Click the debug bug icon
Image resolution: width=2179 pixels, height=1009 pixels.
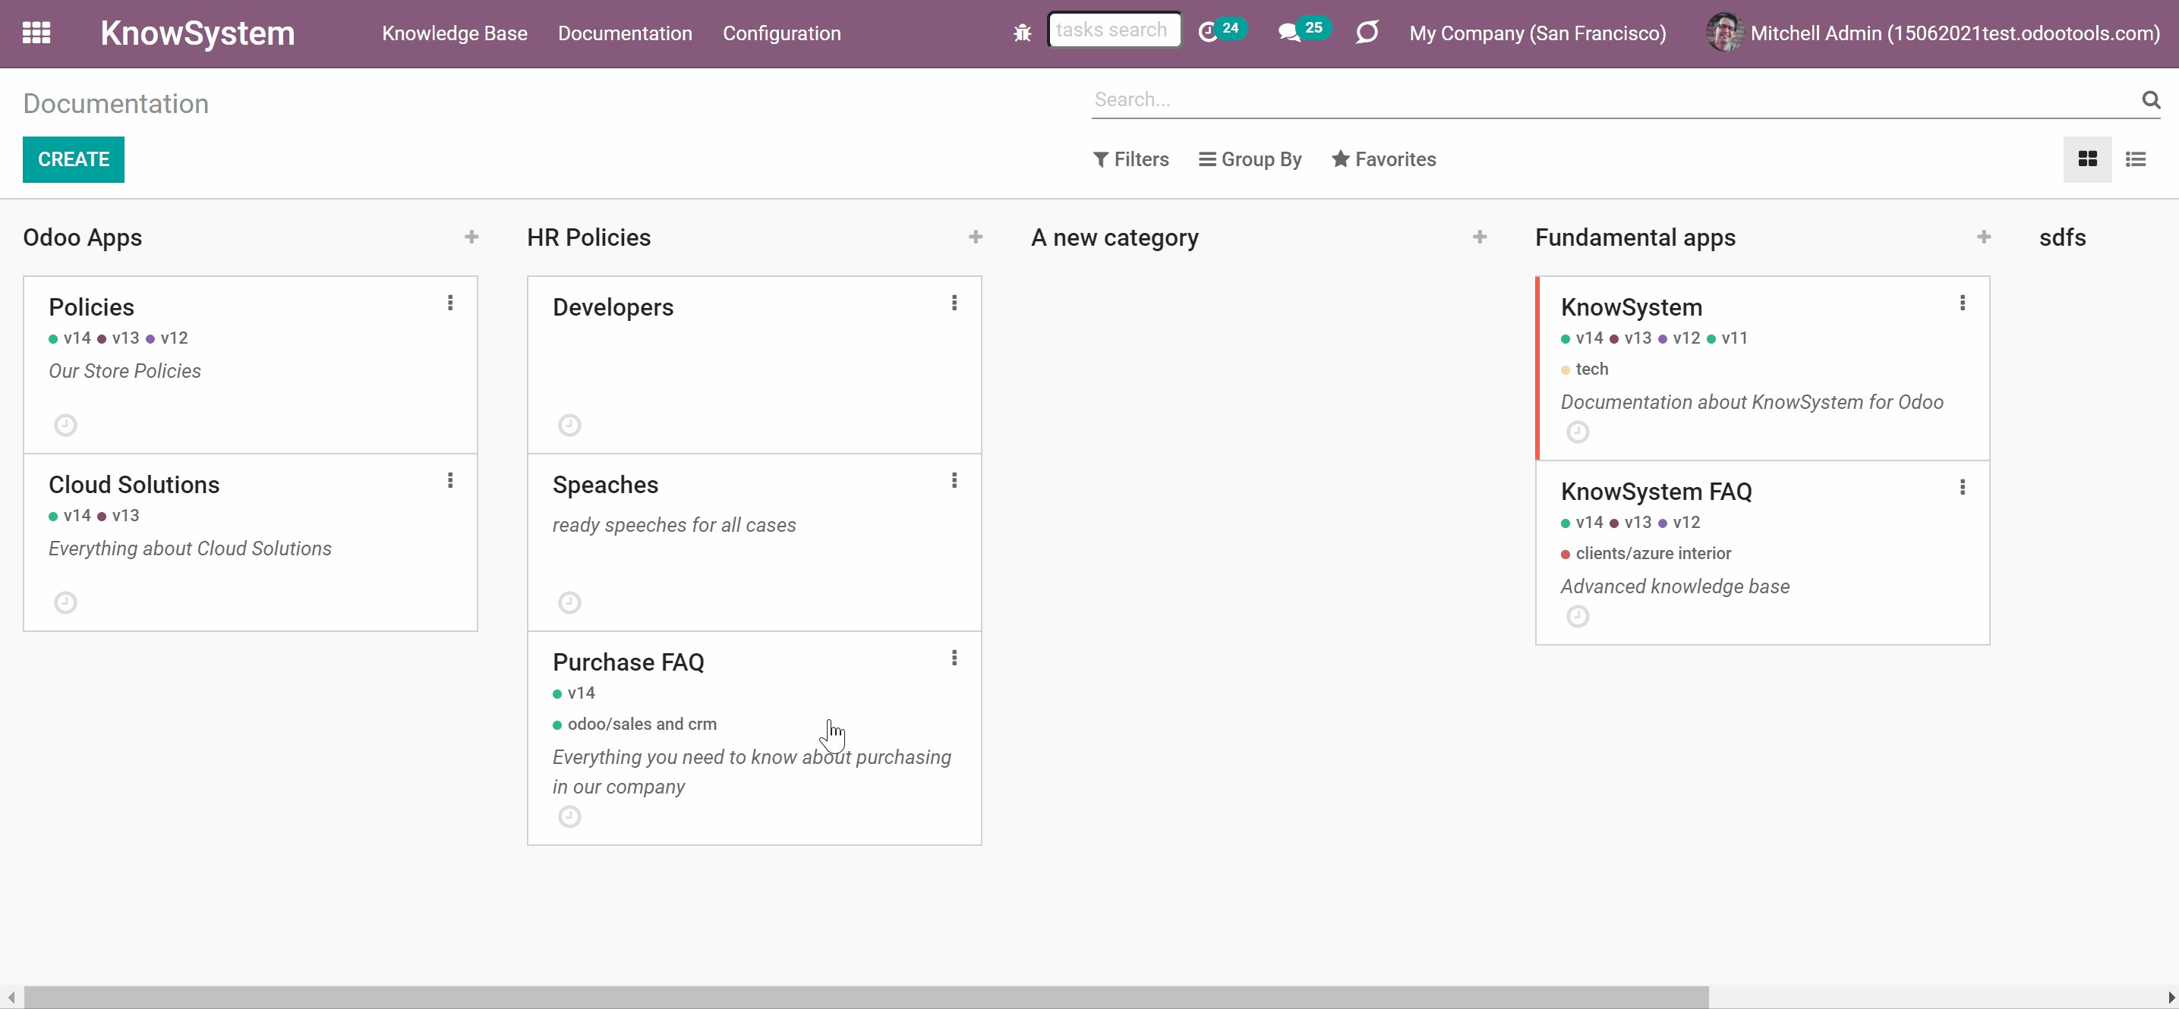point(1023,33)
